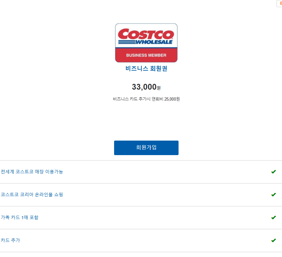
Task: Click the Costco Business Member card image
Action: tap(146, 43)
